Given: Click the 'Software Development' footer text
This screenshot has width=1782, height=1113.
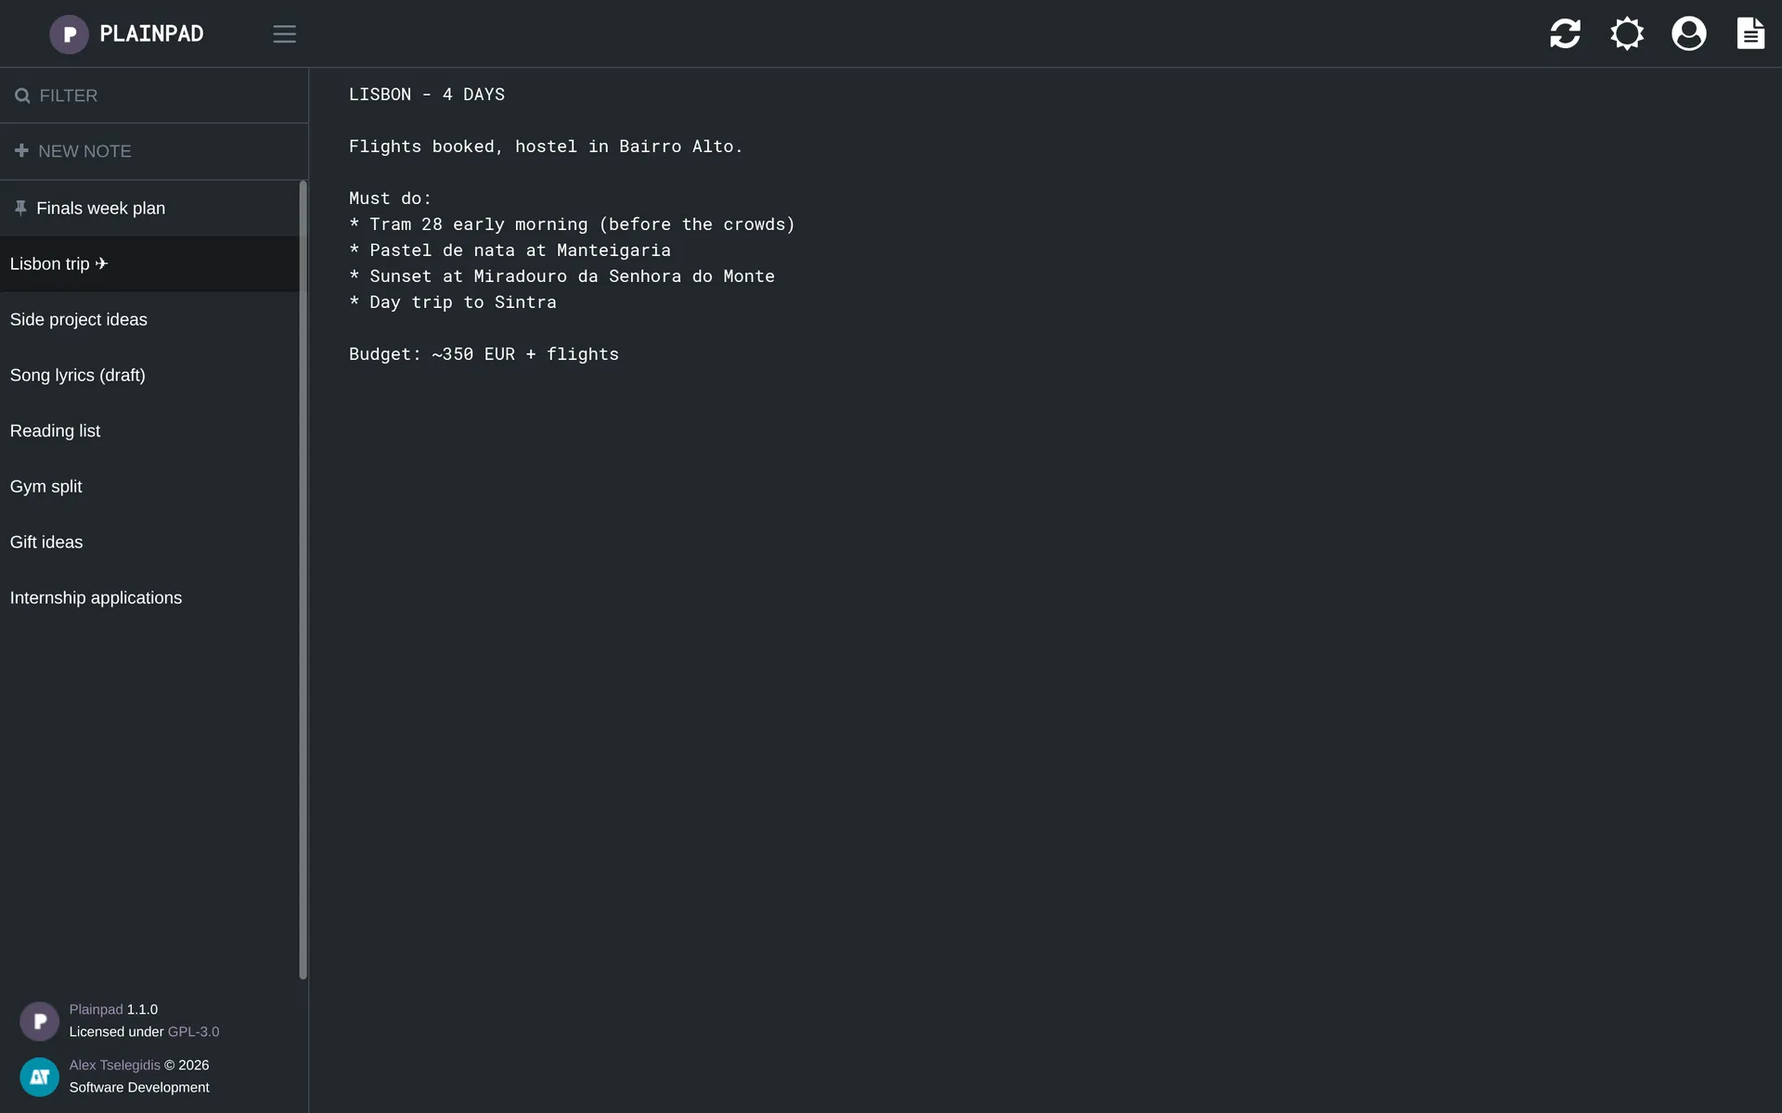Looking at the screenshot, I should pos(139,1087).
